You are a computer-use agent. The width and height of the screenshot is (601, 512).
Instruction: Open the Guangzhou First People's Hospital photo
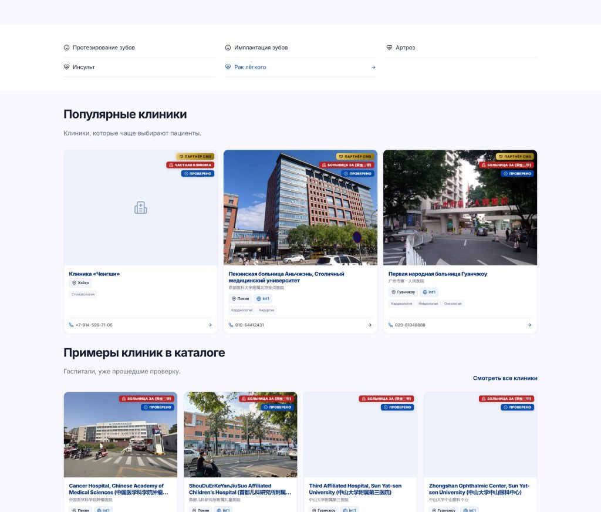[x=460, y=207]
